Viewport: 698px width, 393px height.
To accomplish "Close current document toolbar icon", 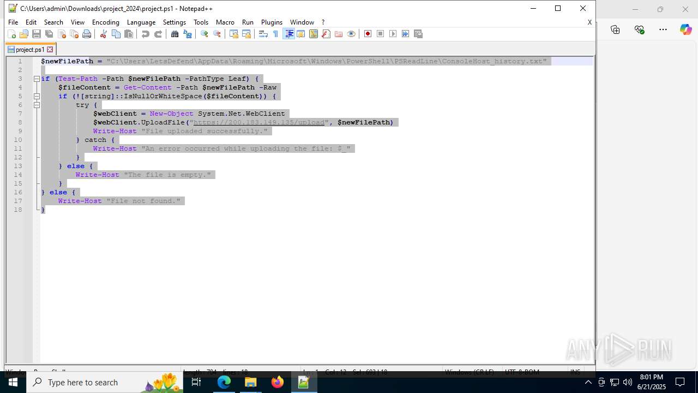I will coord(62,34).
